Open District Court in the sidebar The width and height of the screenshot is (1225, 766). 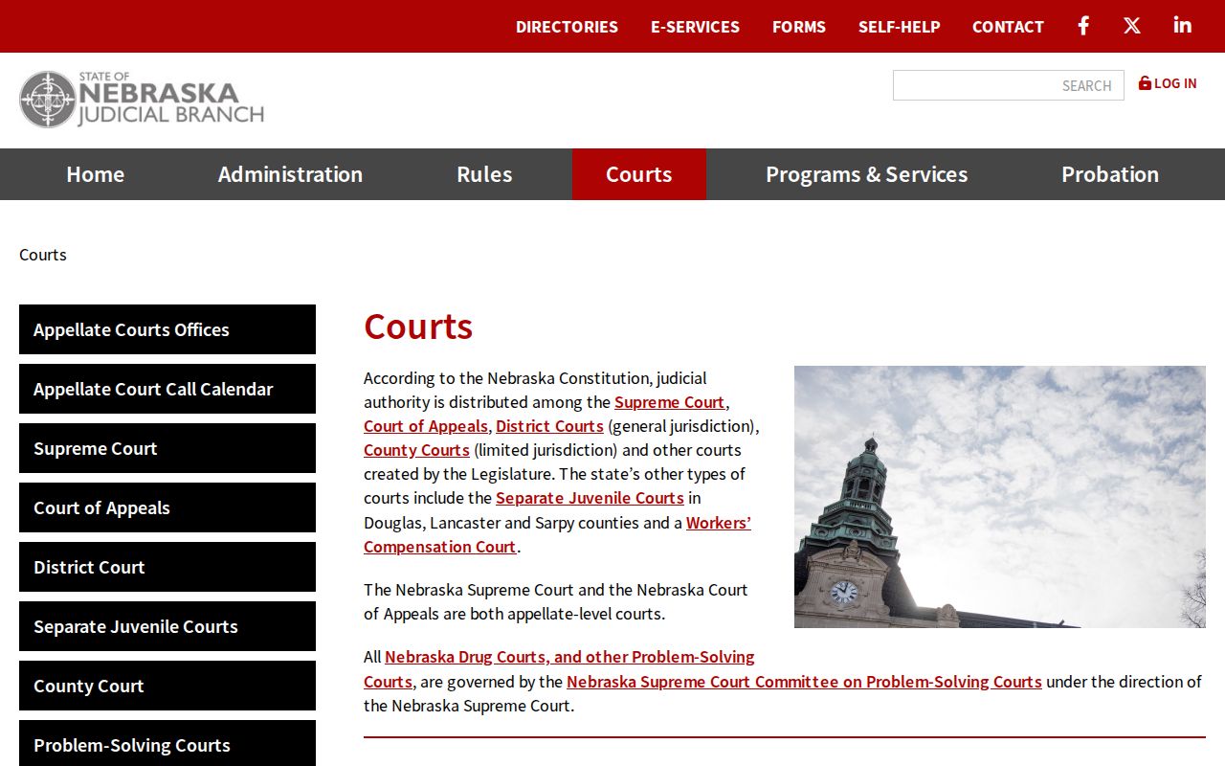click(167, 567)
